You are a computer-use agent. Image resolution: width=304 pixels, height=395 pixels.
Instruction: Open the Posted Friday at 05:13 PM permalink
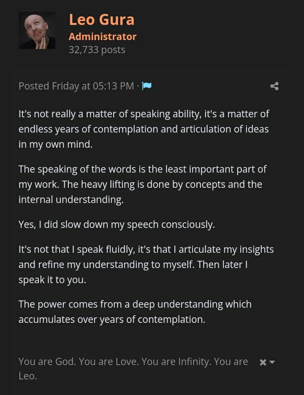(x=76, y=86)
